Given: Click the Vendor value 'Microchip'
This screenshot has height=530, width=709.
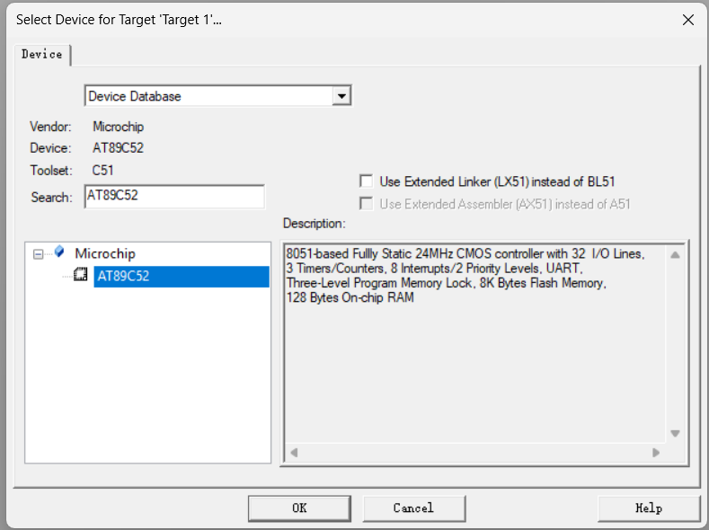Looking at the screenshot, I should tap(118, 127).
